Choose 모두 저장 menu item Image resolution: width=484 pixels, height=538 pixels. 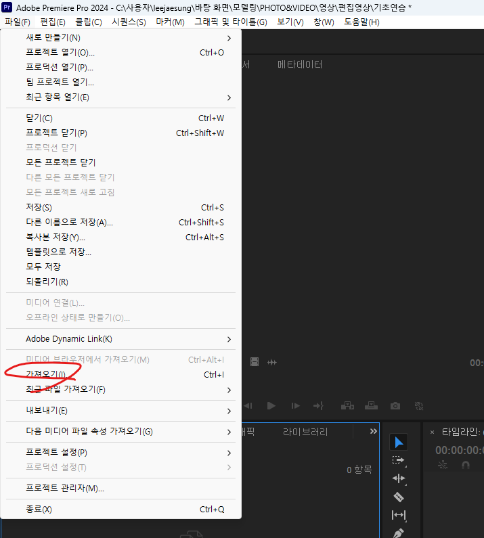(120, 267)
